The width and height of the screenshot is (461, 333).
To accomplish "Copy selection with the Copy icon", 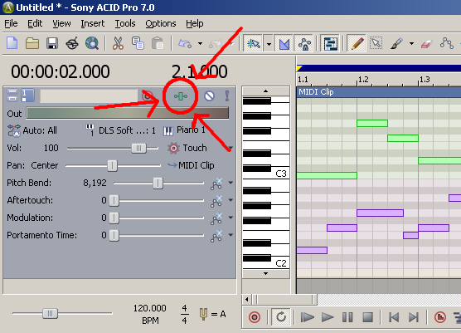I will pos(138,43).
